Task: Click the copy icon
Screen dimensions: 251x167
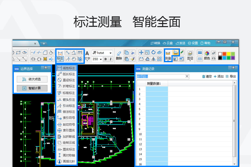Action: [x=127, y=52]
